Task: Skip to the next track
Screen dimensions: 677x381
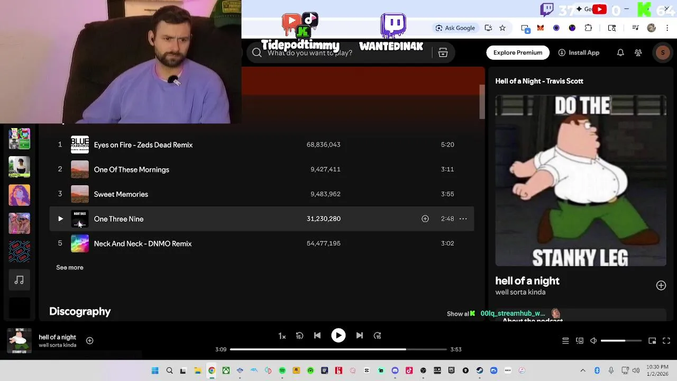Action: tap(360, 335)
